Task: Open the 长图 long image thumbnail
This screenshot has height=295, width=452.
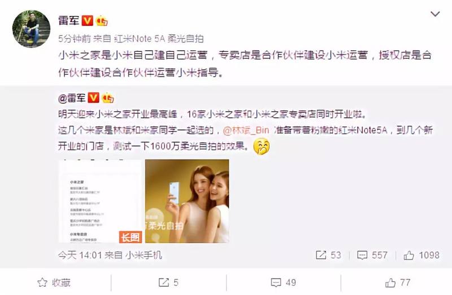Action: (x=101, y=201)
